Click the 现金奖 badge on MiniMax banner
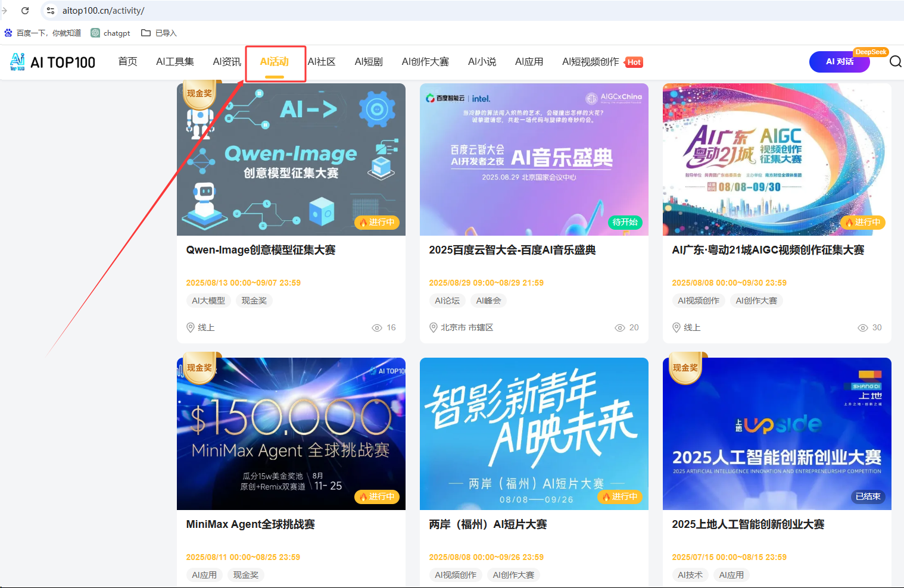The height and width of the screenshot is (588, 904). click(x=199, y=368)
